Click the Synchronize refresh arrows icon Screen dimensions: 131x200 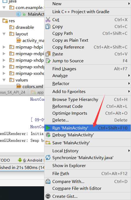click(48, 158)
